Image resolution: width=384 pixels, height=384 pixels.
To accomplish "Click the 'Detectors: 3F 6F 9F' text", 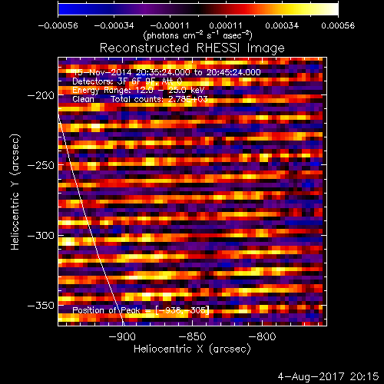I will [114, 81].
